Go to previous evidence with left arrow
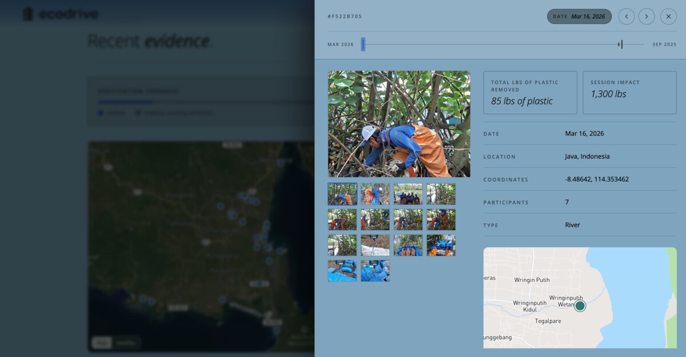This screenshot has height=357, width=686. click(x=627, y=17)
